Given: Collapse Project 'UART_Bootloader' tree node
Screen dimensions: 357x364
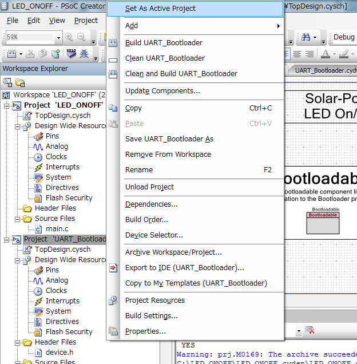Looking at the screenshot, I should (x=7, y=240).
